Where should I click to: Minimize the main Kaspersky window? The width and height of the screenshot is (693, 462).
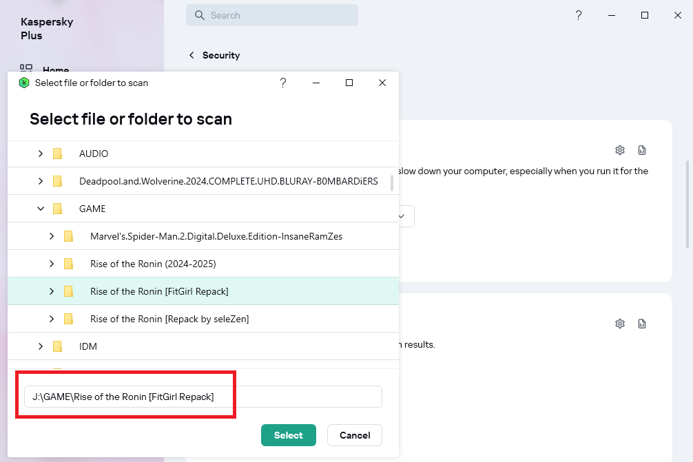(x=612, y=15)
